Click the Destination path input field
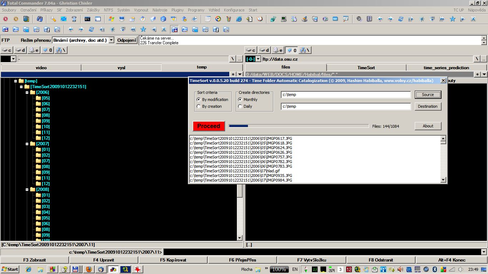 346,106
